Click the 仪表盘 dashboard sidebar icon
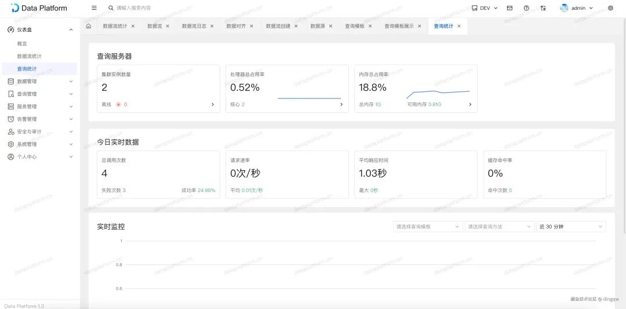 coord(11,30)
